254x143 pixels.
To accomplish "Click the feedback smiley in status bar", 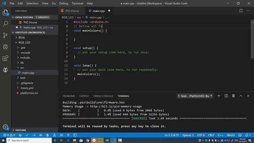I will coord(240,135).
